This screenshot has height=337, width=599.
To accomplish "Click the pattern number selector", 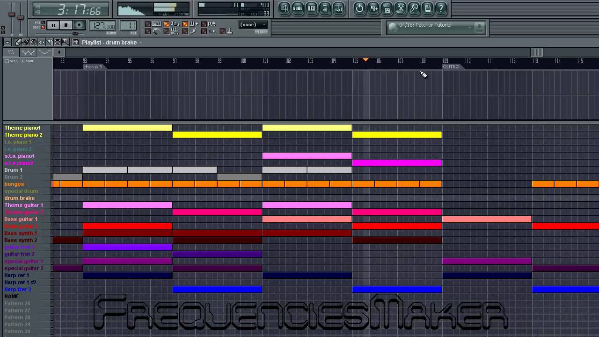I will pyautogui.click(x=128, y=25).
